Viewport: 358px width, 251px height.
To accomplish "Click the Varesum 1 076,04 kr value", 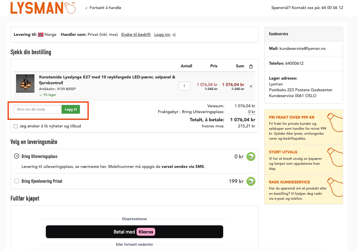I will pyautogui.click(x=245, y=106).
